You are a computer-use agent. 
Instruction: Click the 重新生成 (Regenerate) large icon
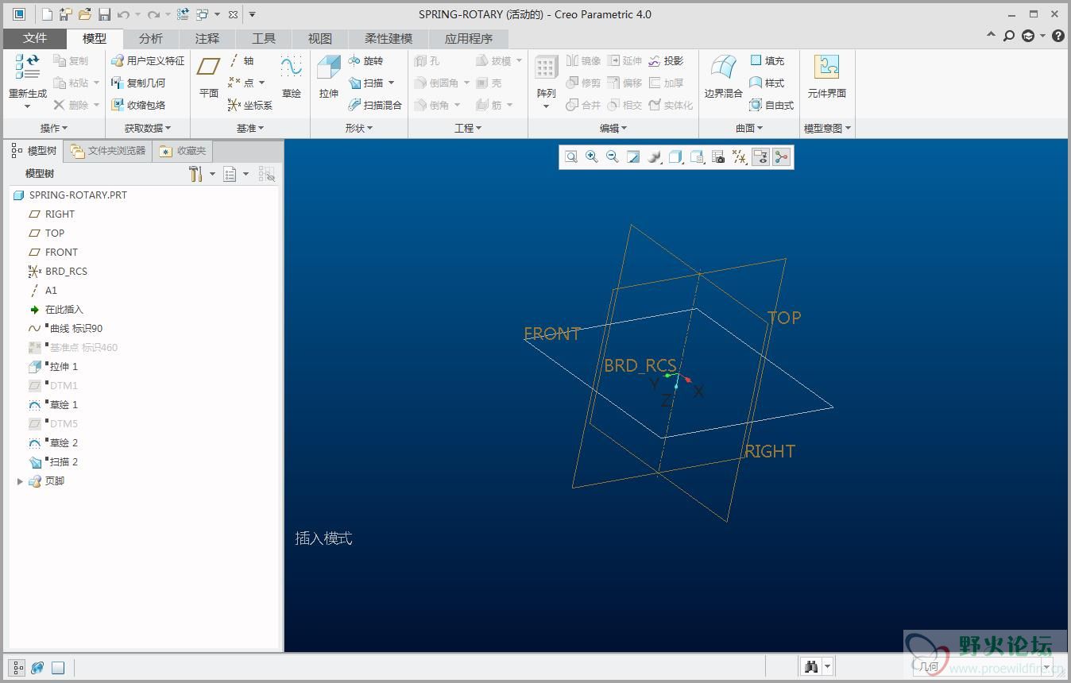pyautogui.click(x=28, y=81)
